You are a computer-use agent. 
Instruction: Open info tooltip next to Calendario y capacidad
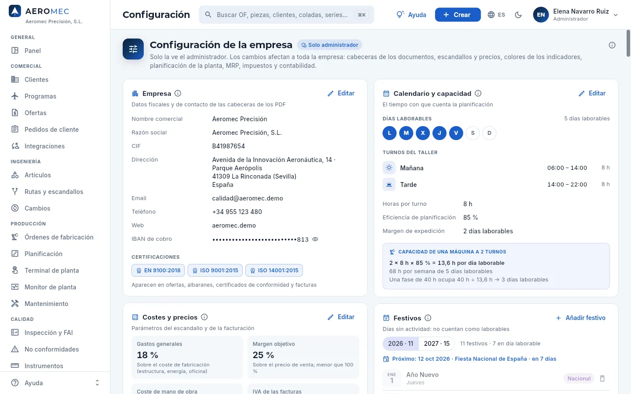pyautogui.click(x=478, y=93)
